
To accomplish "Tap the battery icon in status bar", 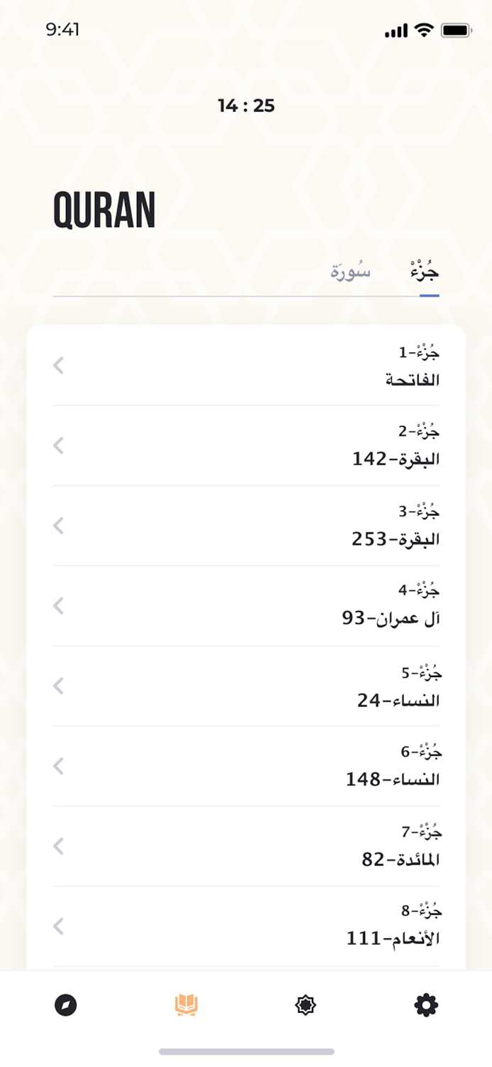I will [x=455, y=30].
